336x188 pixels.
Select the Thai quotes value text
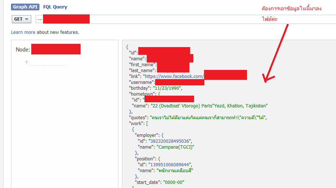click(208, 117)
